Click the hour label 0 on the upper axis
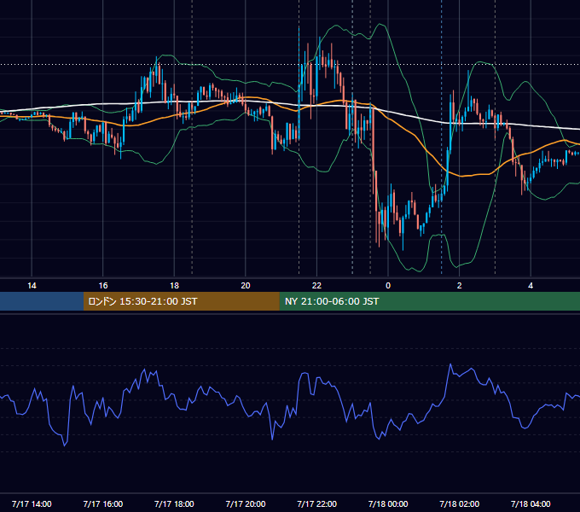Image resolution: width=580 pixels, height=512 pixels. click(388, 286)
